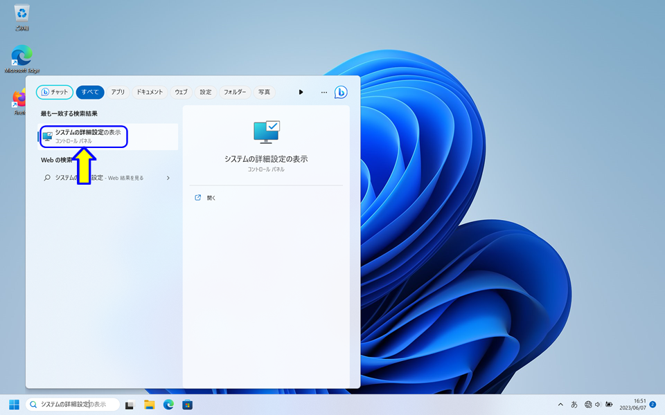Open the Firefox desktop shortcut
Image resolution: width=665 pixels, height=415 pixels.
pyautogui.click(x=19, y=102)
